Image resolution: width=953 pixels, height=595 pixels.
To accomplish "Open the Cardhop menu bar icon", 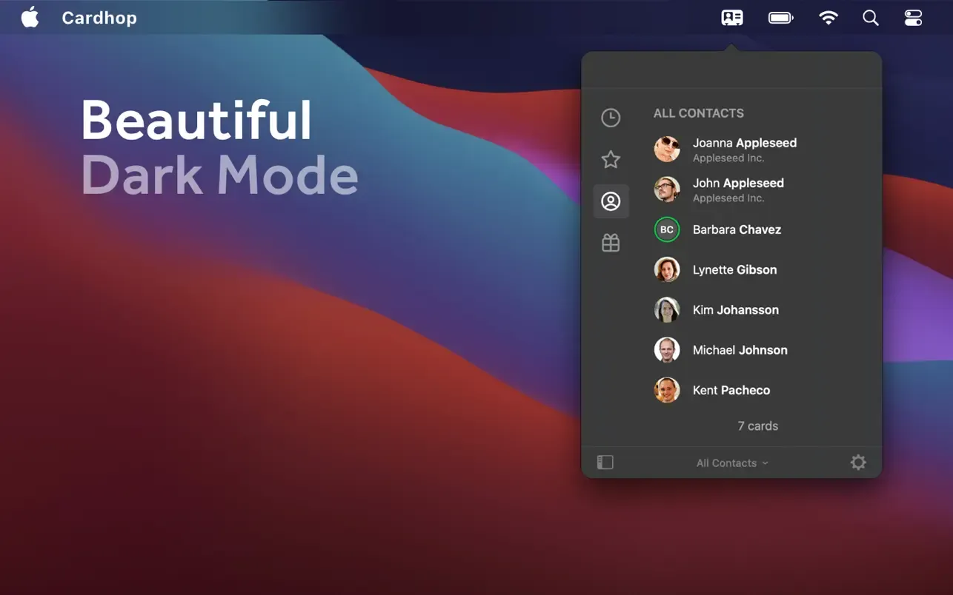I will [x=732, y=18].
